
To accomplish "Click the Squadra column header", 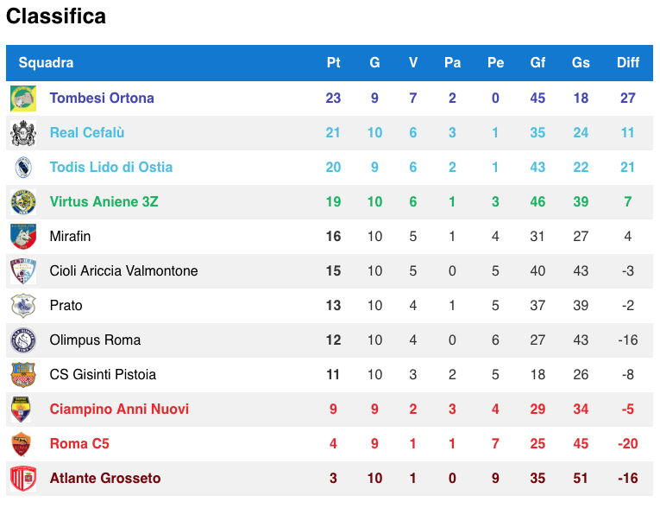I will pyautogui.click(x=46, y=63).
